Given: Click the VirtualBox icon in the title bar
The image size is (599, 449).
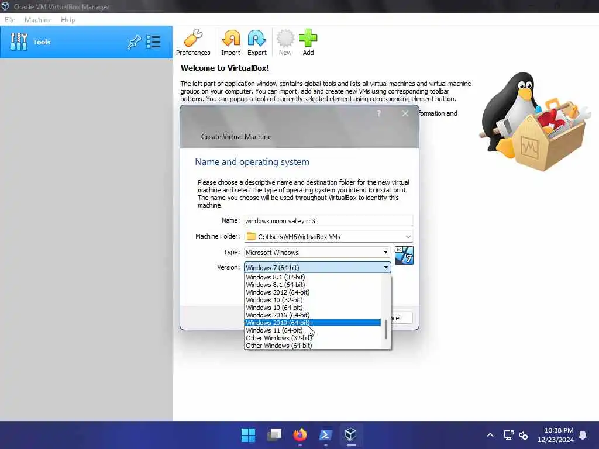Looking at the screenshot, I should pos(5,6).
